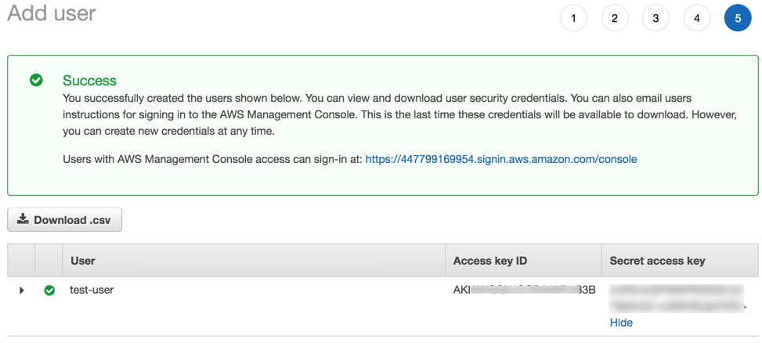Select step 3 indicator

click(x=655, y=18)
